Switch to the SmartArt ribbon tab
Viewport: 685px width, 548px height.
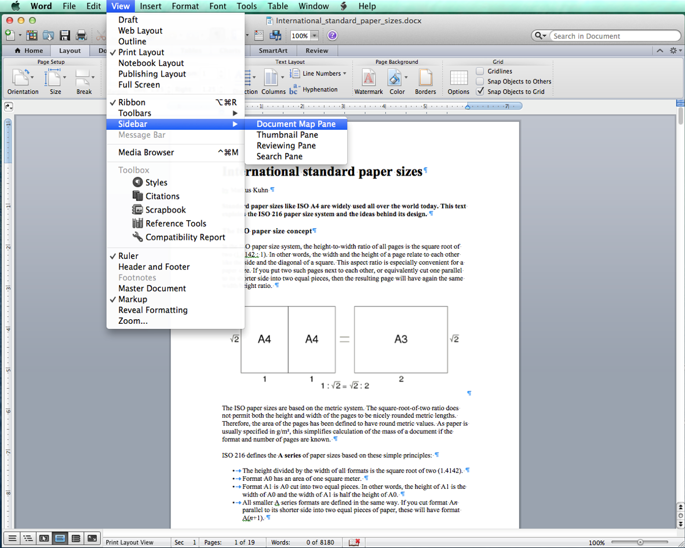273,51
